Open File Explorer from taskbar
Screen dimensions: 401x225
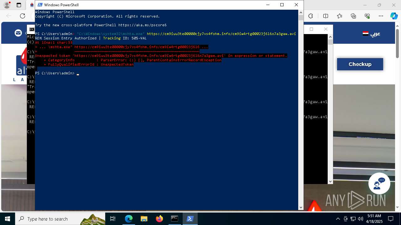coord(144,219)
